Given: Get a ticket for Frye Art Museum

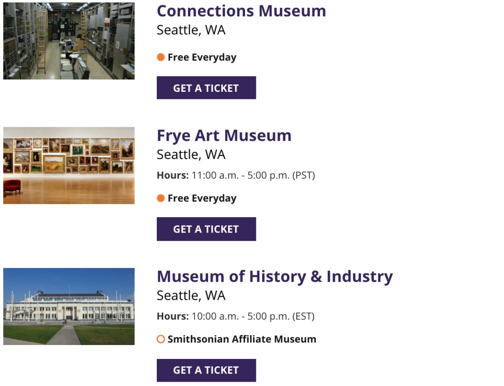Looking at the screenshot, I should [x=206, y=229].
